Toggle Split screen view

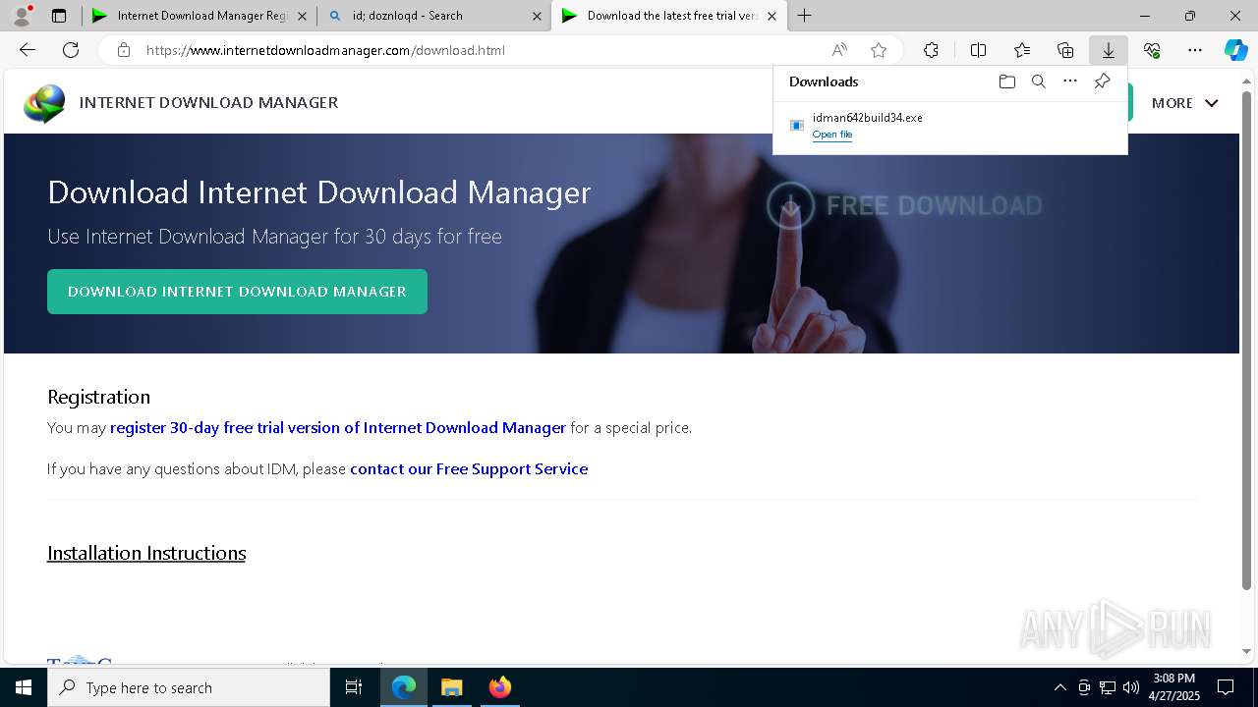978,50
